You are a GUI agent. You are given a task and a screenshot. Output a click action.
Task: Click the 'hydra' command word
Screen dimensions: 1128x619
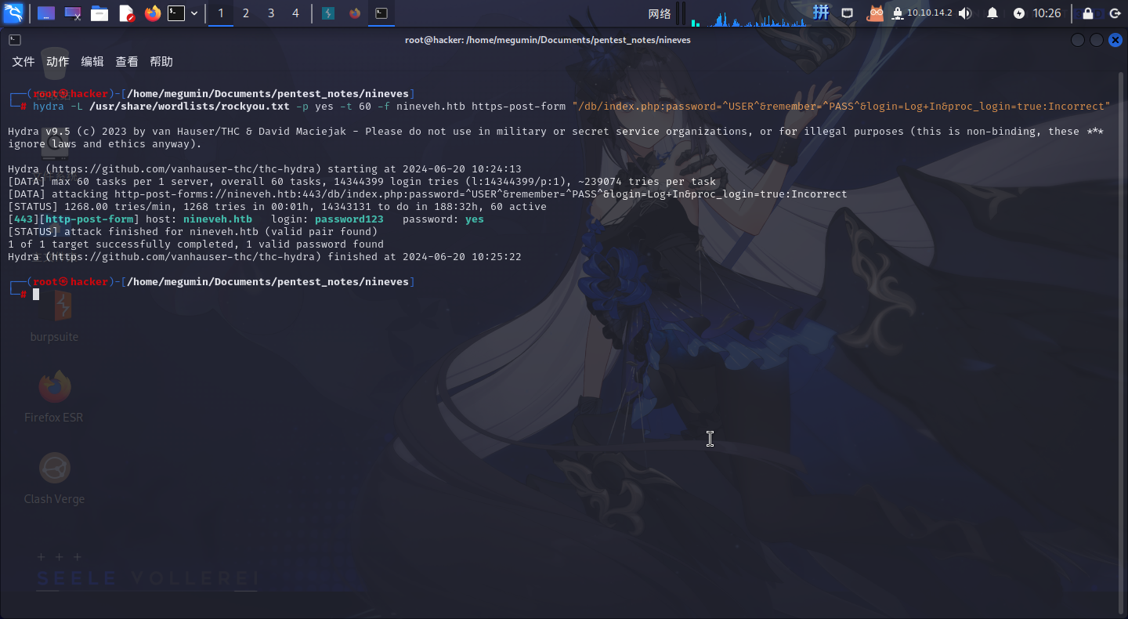[49, 107]
